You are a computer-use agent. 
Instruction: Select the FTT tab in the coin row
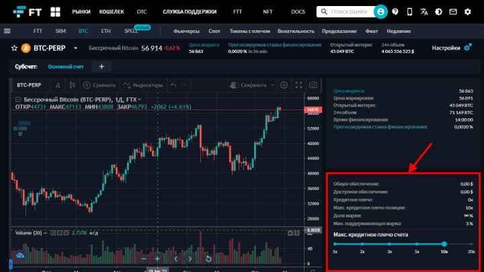pyautogui.click(x=38, y=31)
